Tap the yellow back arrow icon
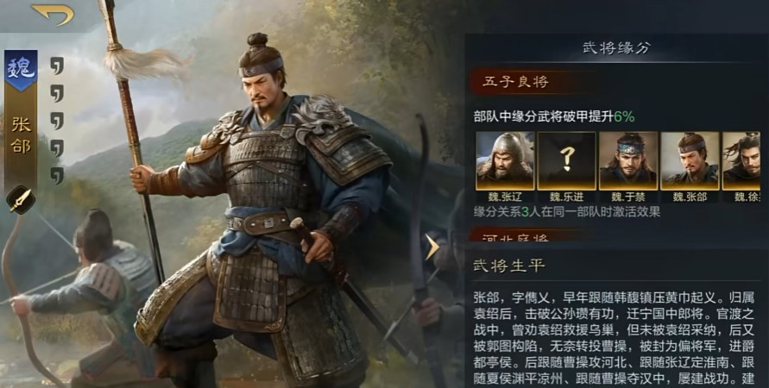 (53, 14)
